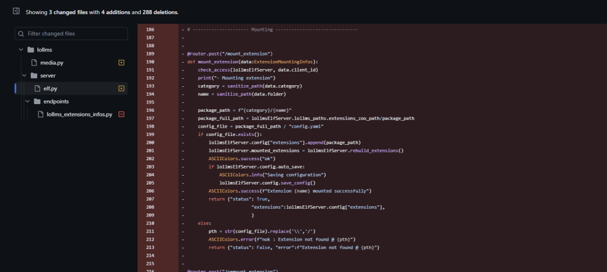Open lollms_extensions_infos.py diff
Image resolution: width=607 pixels, height=272 pixels.
pos(79,114)
